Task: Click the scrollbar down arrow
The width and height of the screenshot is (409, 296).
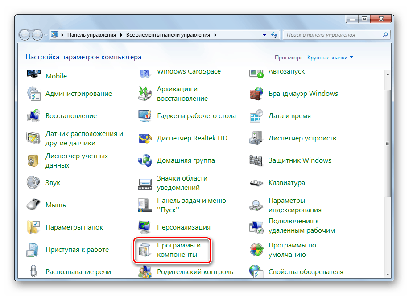Action: (x=387, y=274)
